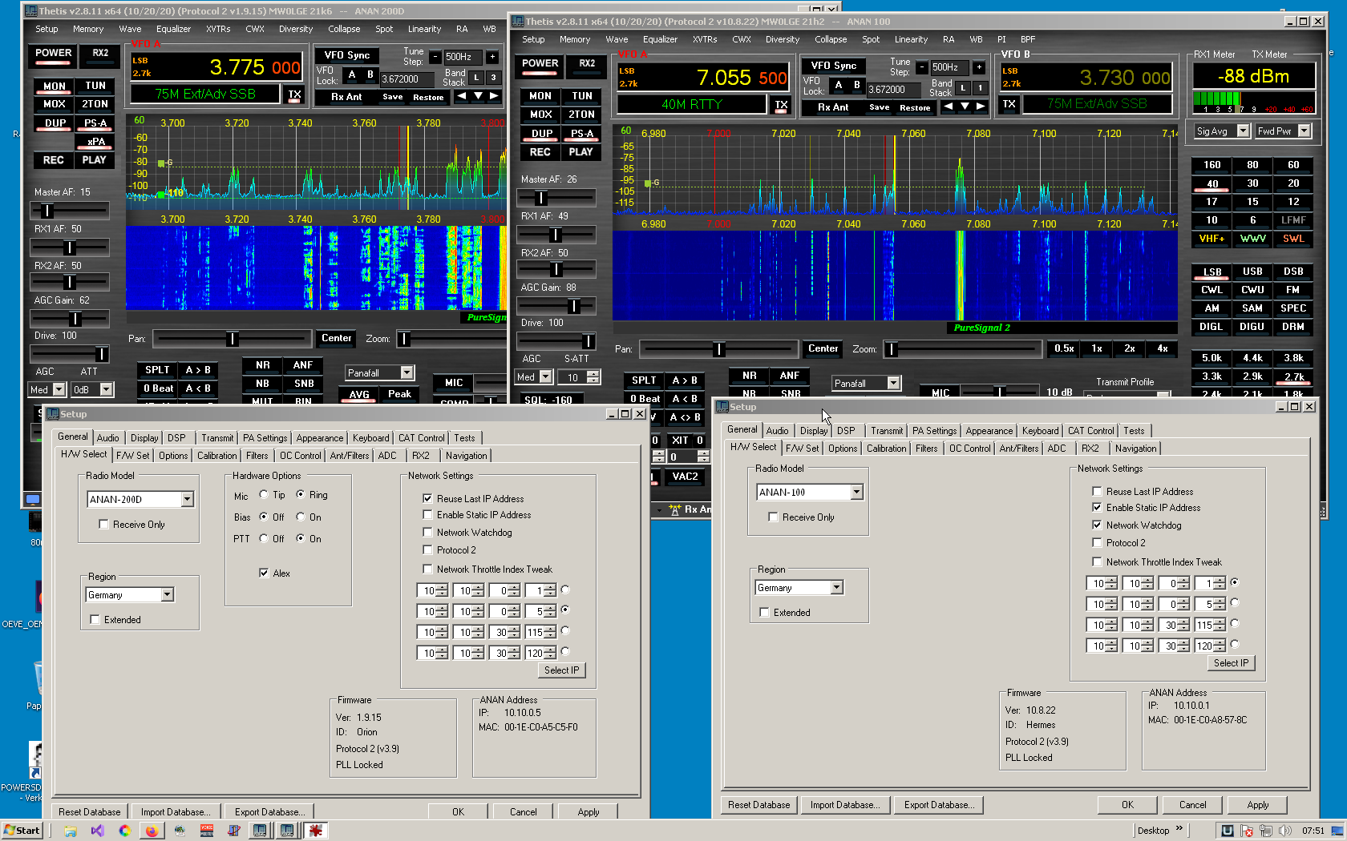The width and height of the screenshot is (1347, 841).
Task: Increase tune step with plus in ANAN 100 window
Action: click(x=979, y=67)
